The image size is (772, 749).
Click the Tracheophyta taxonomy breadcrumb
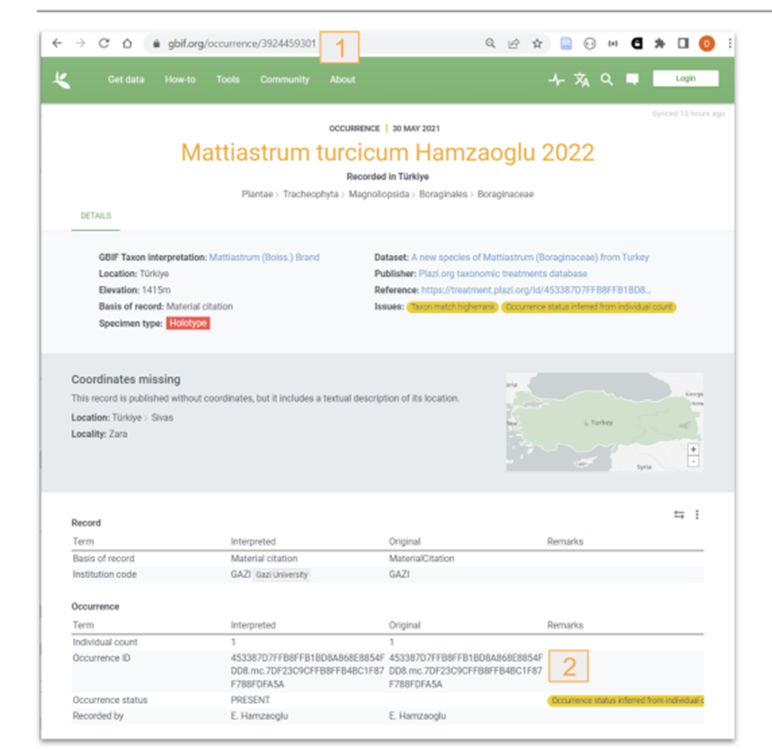coord(310,194)
